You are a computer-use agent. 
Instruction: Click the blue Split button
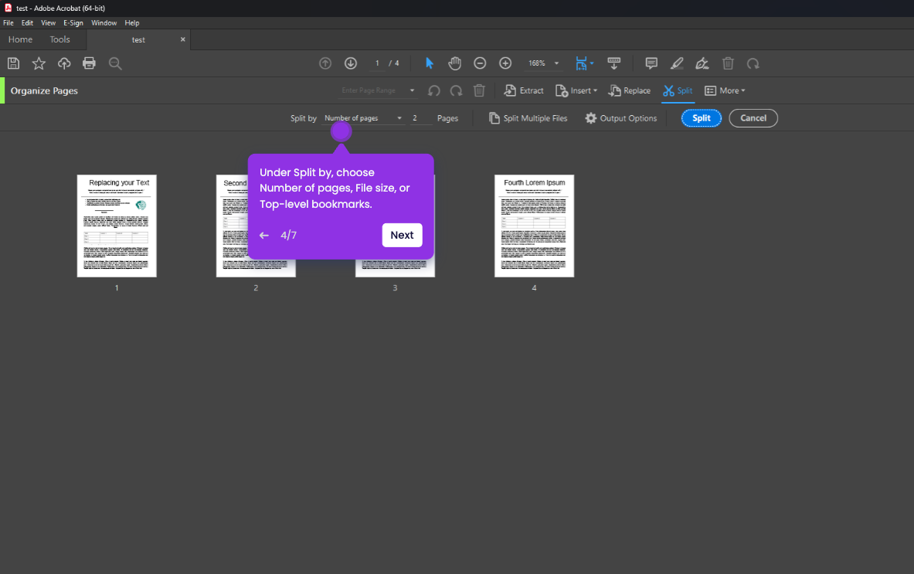[702, 118]
